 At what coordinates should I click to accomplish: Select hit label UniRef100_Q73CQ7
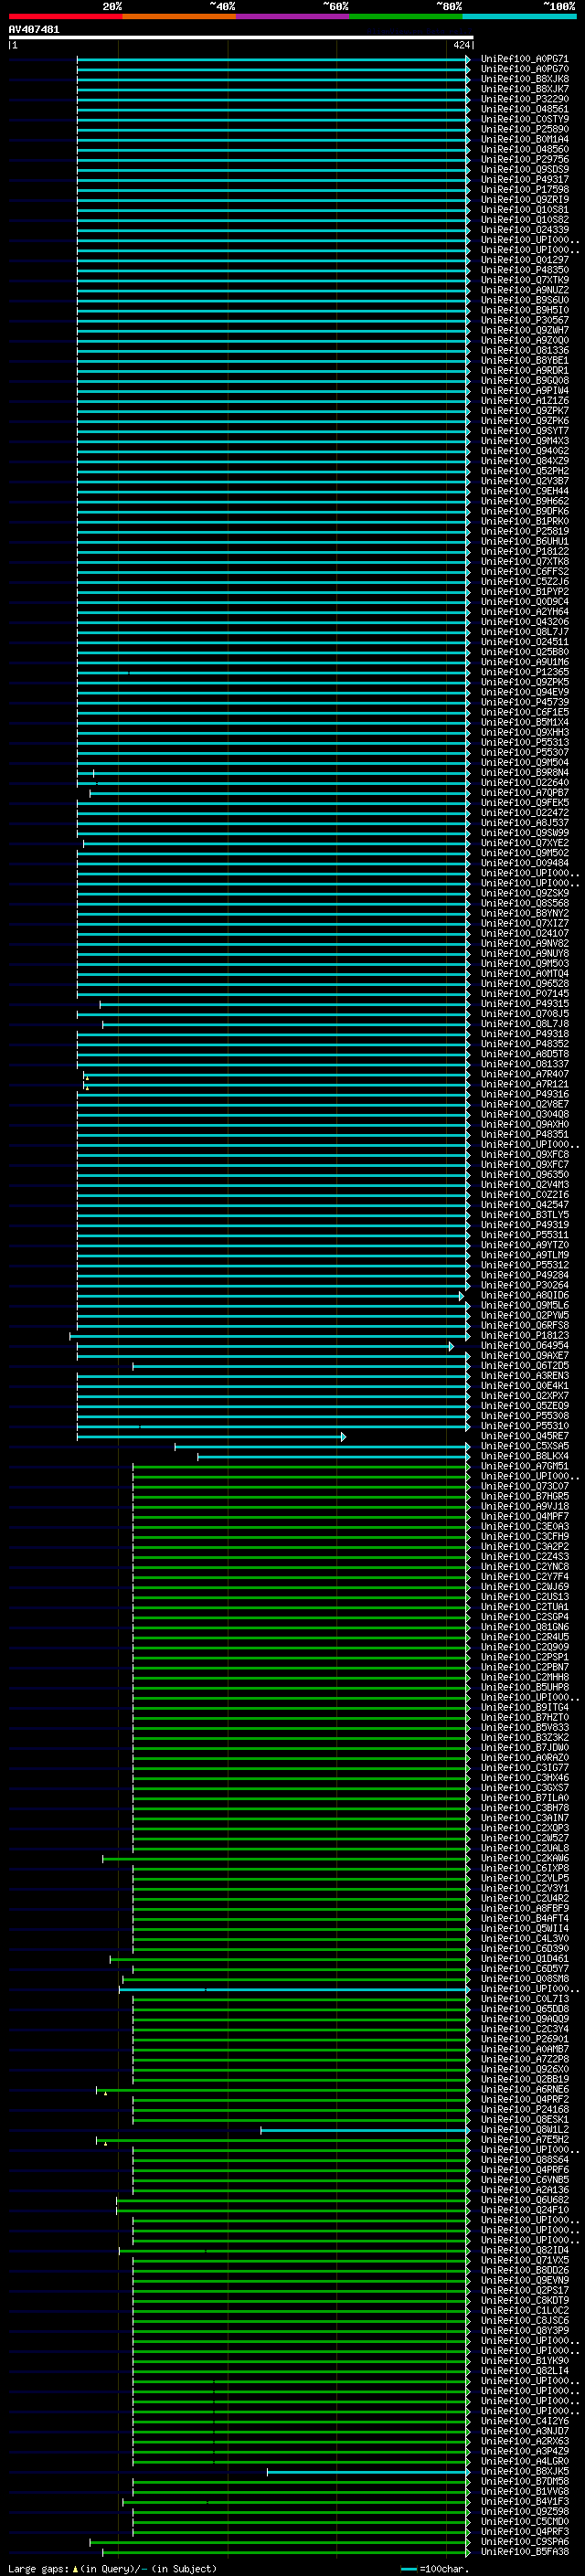click(525, 1486)
